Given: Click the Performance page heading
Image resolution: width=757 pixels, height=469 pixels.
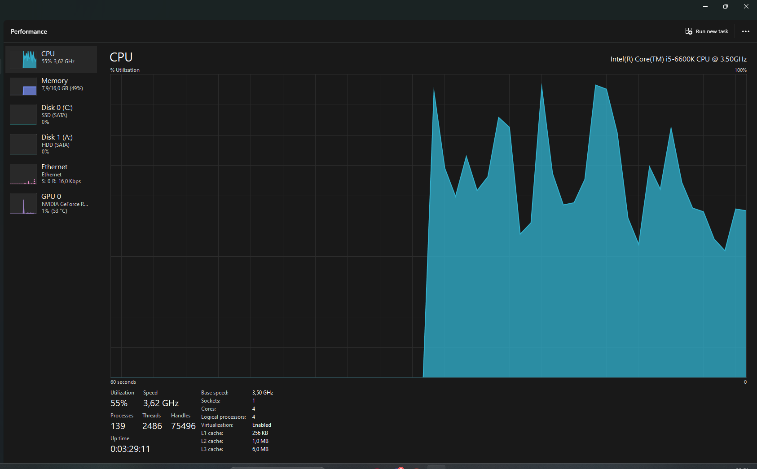Looking at the screenshot, I should point(29,31).
